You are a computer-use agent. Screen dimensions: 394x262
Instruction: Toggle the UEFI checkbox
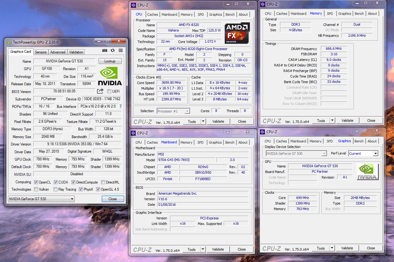tap(109, 91)
